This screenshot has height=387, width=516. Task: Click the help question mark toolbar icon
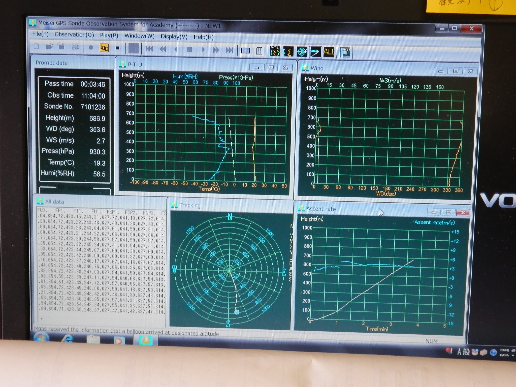coord(345,53)
